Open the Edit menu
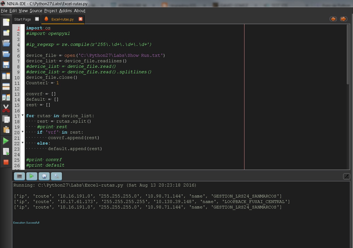The width and height of the screenshot is (353, 248). tap(13, 11)
